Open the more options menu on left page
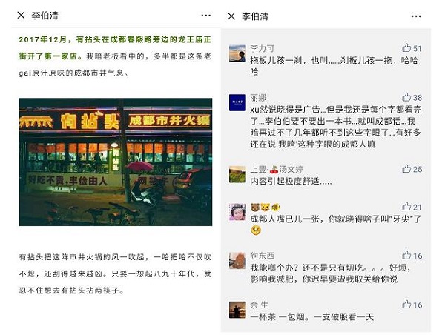The width and height of the screenshot is (445, 335). click(205, 16)
